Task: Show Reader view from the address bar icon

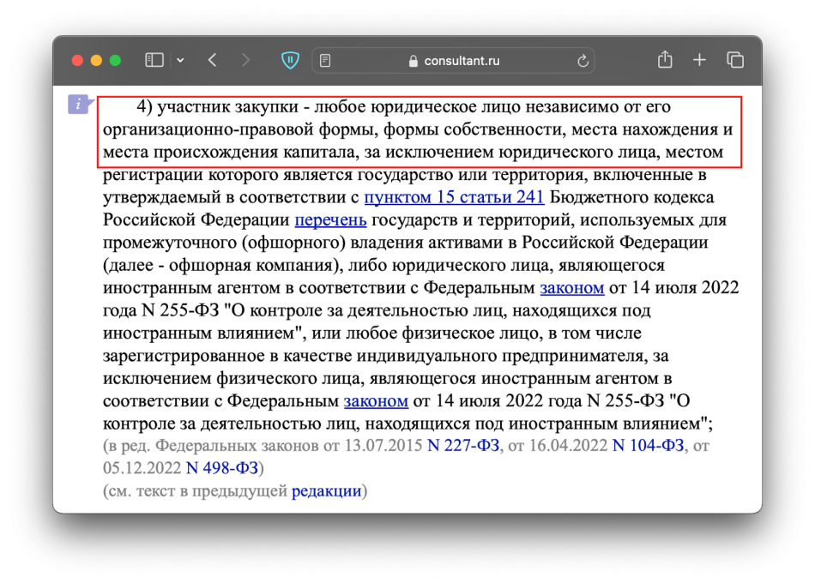Action: pyautogui.click(x=325, y=61)
